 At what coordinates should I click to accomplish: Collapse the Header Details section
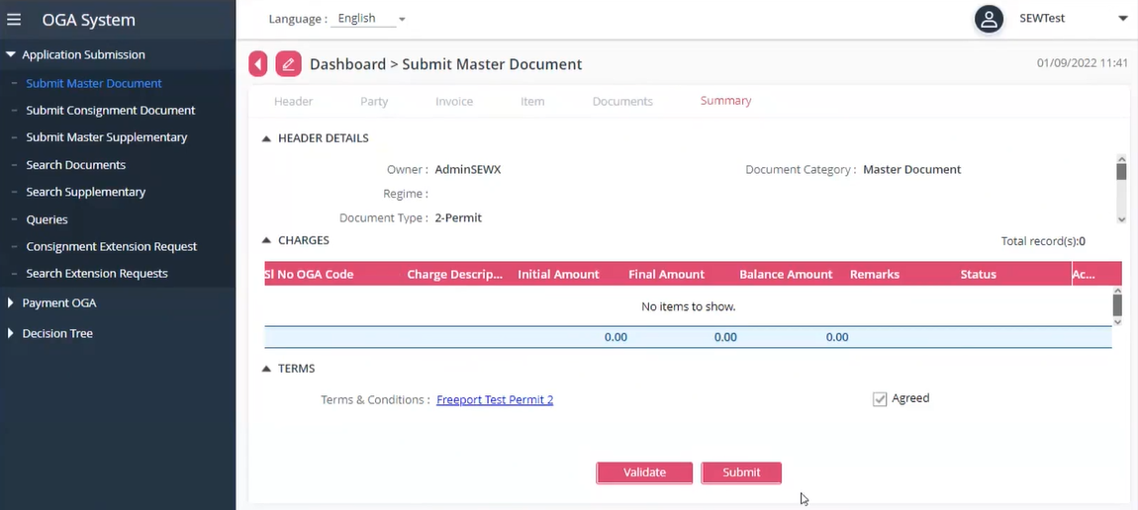[266, 139]
